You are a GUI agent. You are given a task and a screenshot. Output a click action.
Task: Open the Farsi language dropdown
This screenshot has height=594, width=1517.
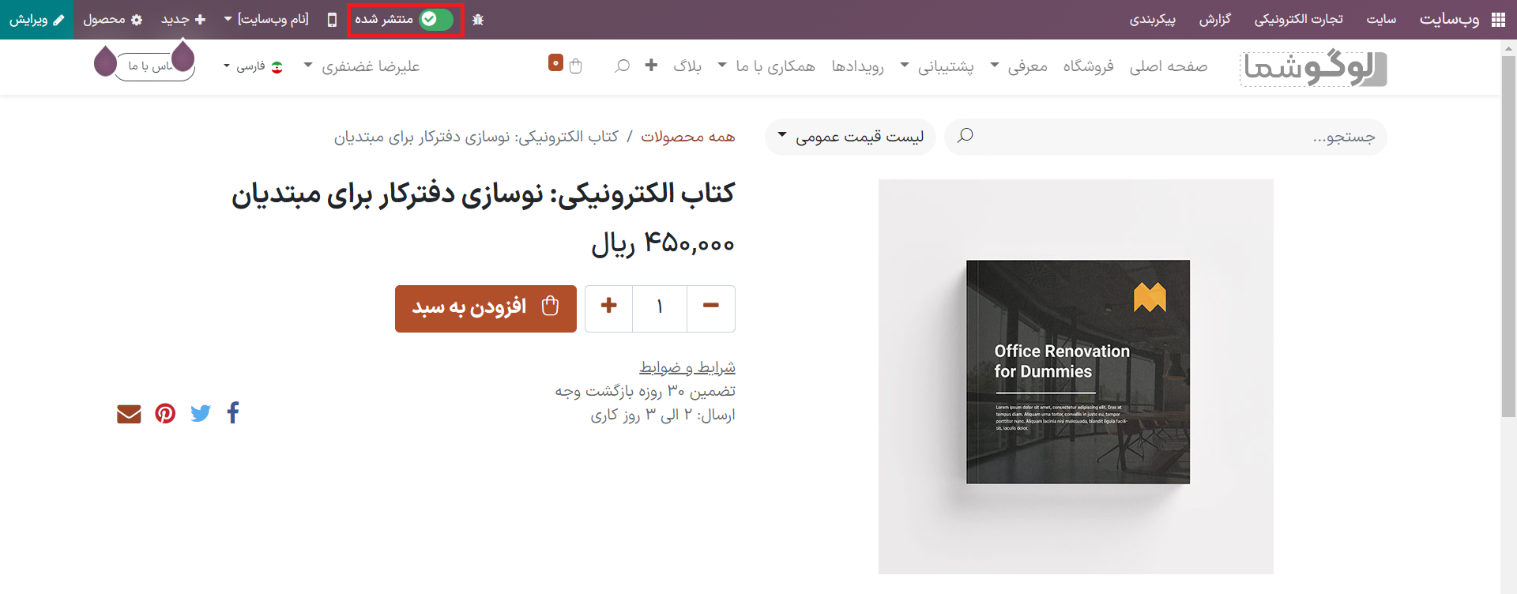click(253, 66)
